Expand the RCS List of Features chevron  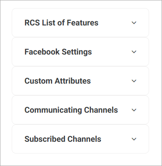tap(134, 23)
